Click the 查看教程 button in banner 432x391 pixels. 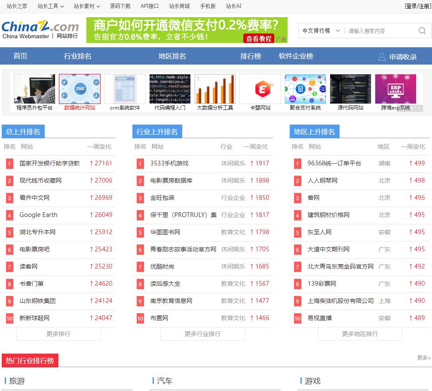[x=259, y=39]
